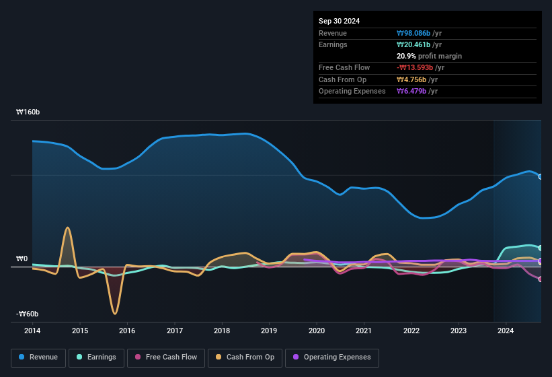Viewport: 552px width, 377px height.
Task: Click the 2014 x-axis label
Action: [32, 331]
